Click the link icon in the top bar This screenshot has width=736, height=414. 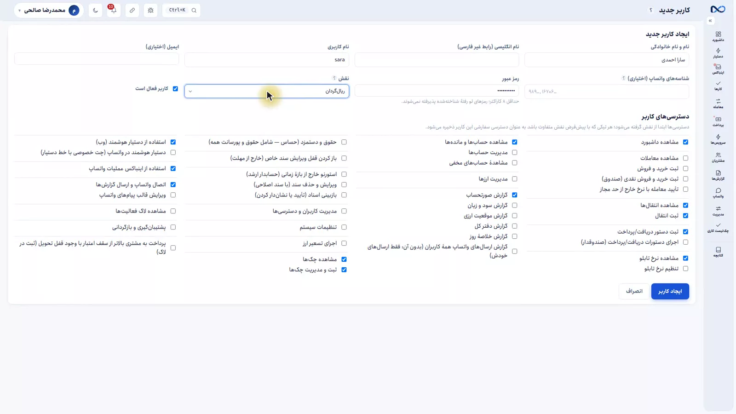pyautogui.click(x=132, y=10)
